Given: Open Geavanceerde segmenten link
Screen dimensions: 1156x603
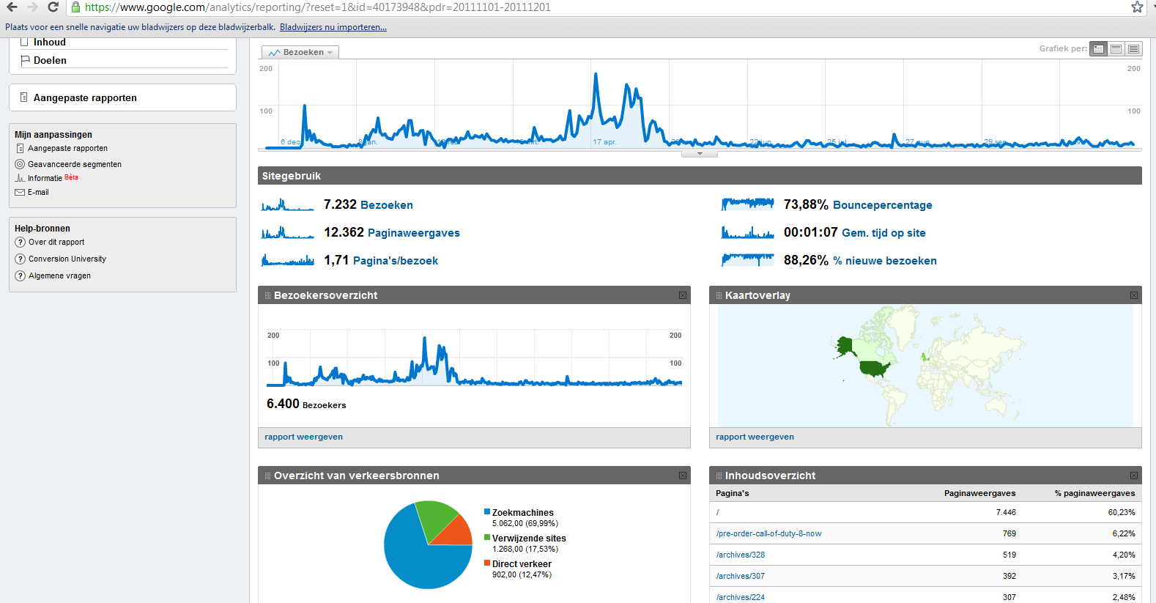Looking at the screenshot, I should pos(75,165).
